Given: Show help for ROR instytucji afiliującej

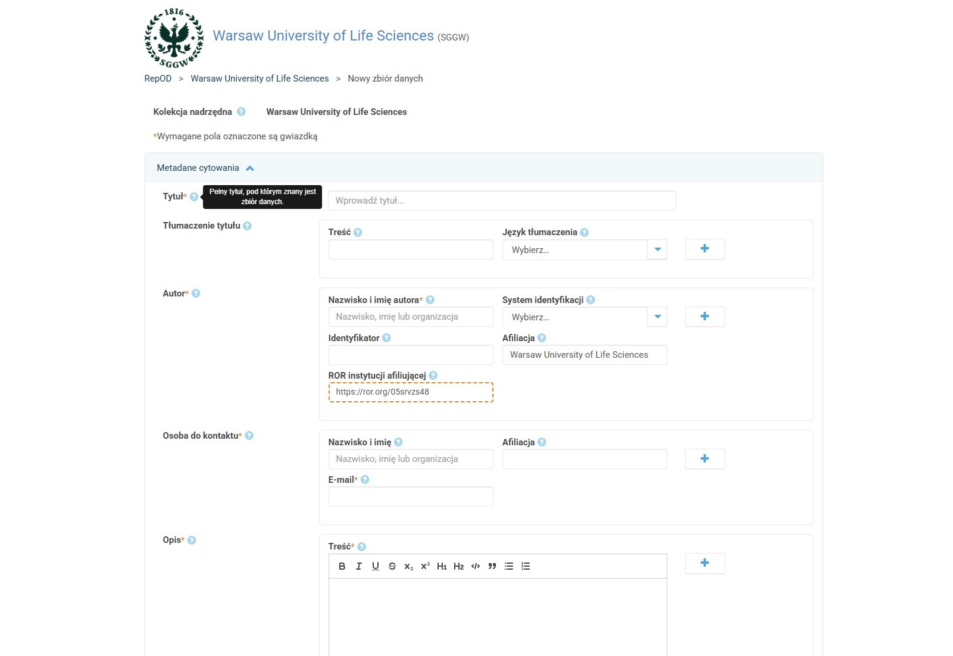Looking at the screenshot, I should (433, 376).
